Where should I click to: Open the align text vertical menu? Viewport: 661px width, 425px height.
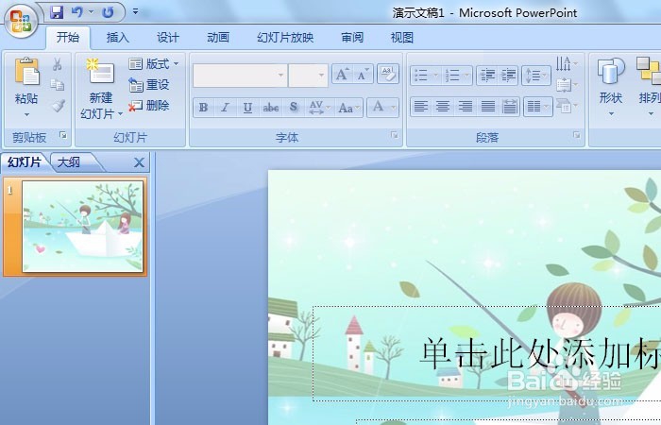(567, 85)
